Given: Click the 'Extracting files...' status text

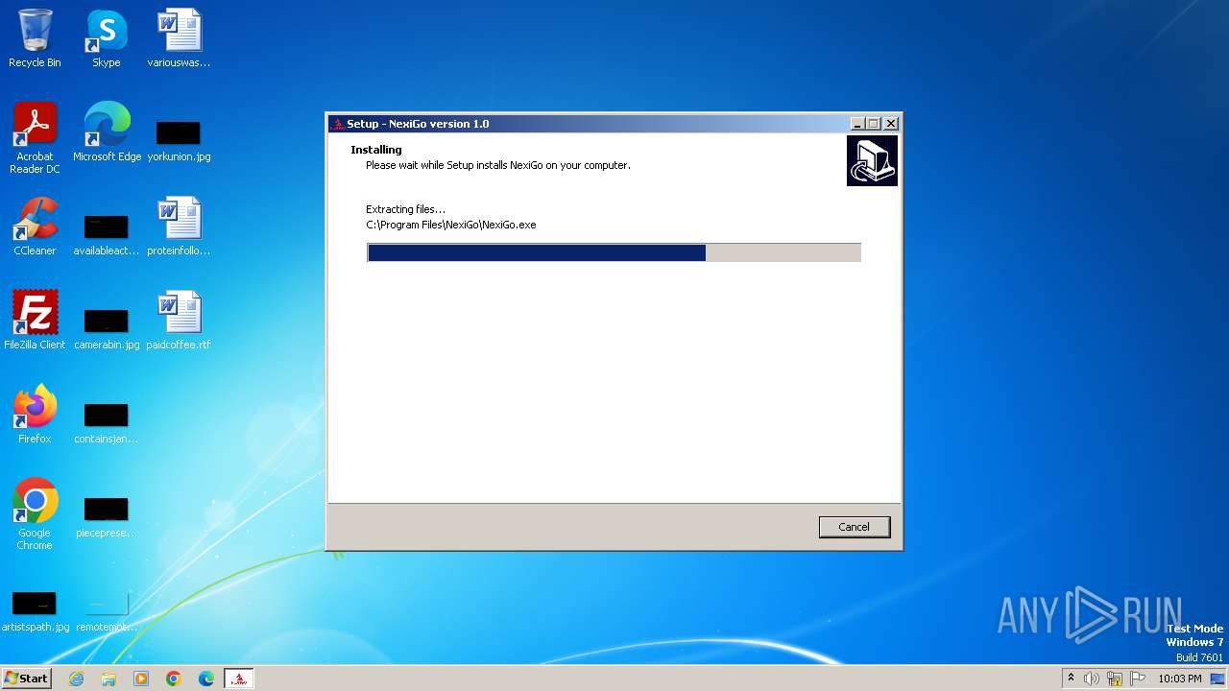Looking at the screenshot, I should tap(406, 209).
